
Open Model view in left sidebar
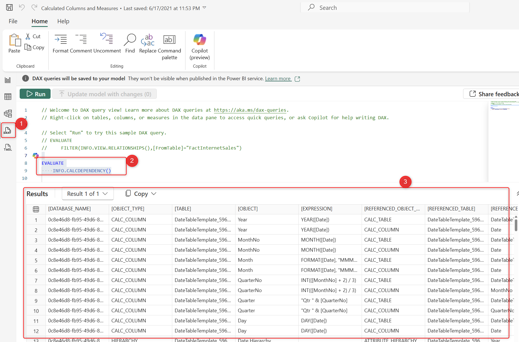pos(8,114)
